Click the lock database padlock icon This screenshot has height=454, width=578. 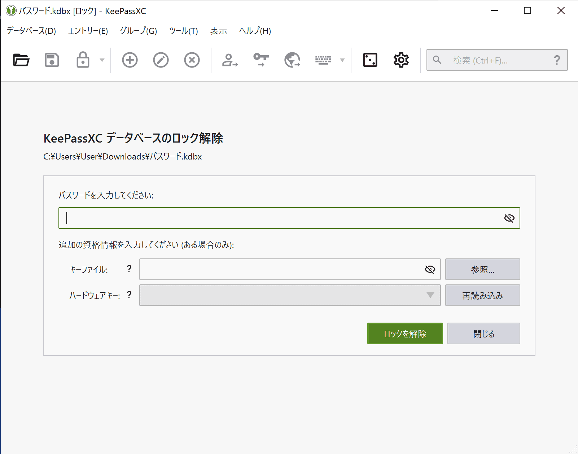click(83, 60)
